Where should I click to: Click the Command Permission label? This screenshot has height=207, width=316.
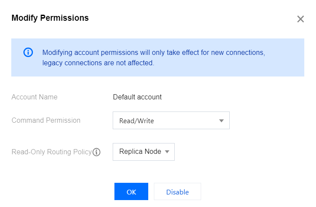[x=46, y=121]
